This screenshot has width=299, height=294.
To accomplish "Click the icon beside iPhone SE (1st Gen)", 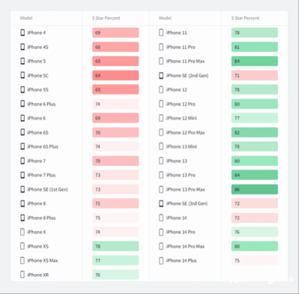I will (22, 189).
